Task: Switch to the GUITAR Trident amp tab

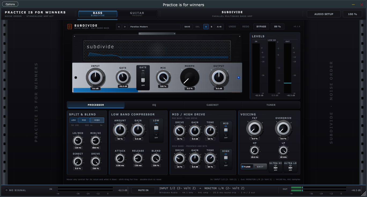Action: click(137, 14)
